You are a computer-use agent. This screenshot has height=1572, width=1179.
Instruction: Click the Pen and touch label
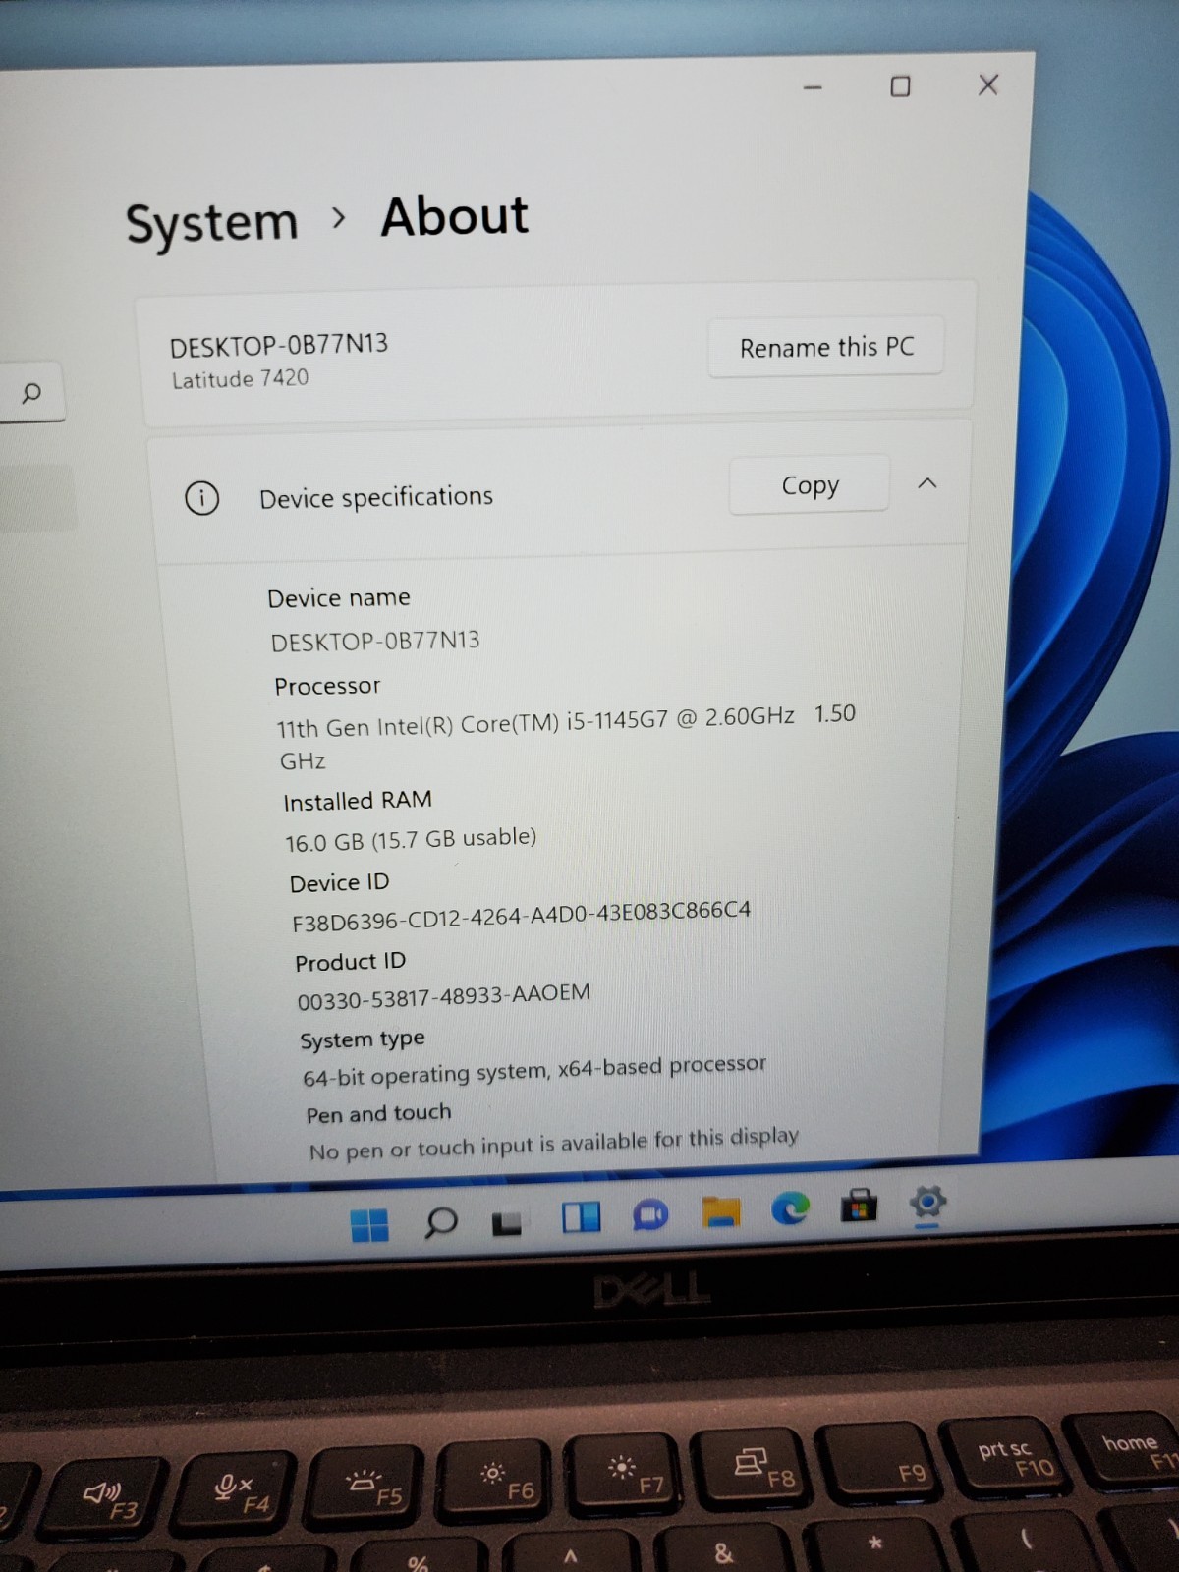(x=379, y=1113)
